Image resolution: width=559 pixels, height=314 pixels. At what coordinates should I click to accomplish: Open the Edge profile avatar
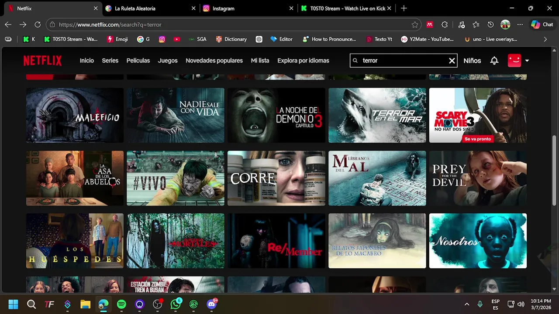coord(505,25)
